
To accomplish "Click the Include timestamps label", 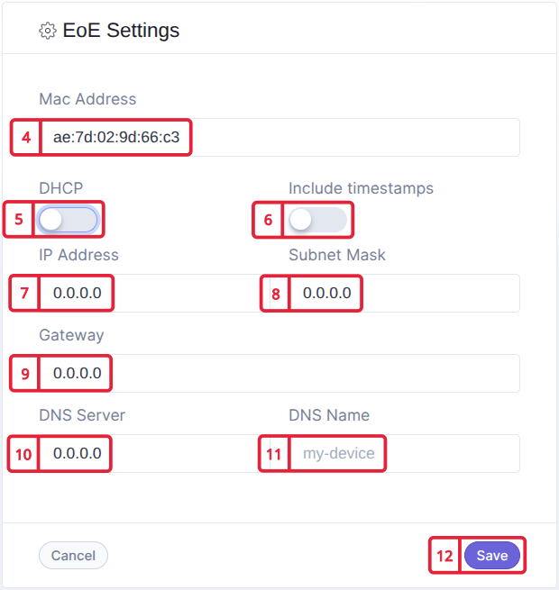I will pos(361,188).
